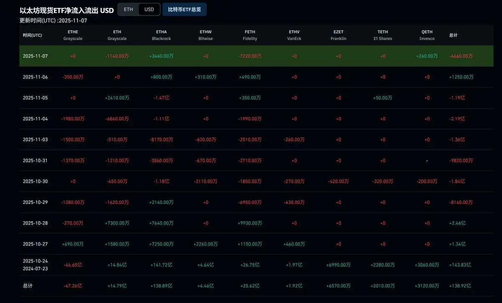
Task: Select the 2025-10-30 date cell
Action: point(35,181)
